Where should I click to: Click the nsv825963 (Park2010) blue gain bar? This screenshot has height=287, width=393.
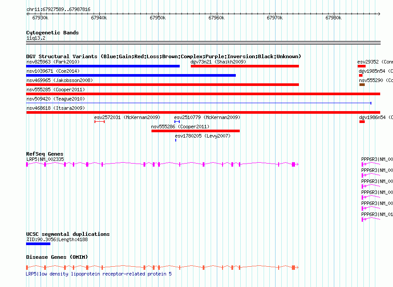(x=103, y=66)
